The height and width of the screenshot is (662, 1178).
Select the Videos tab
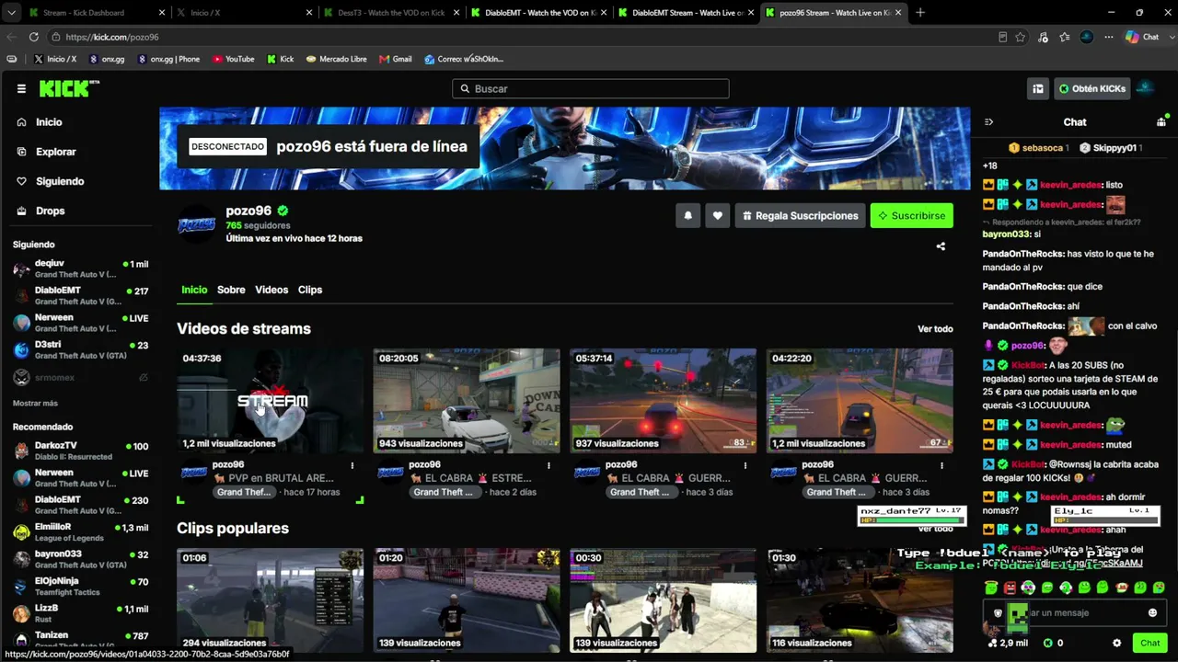[x=271, y=290]
